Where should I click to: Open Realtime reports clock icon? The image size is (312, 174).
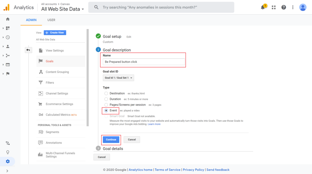click(x=8, y=37)
